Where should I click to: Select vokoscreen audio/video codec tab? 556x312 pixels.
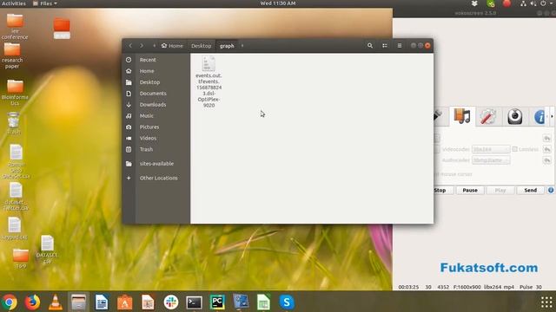(x=462, y=116)
